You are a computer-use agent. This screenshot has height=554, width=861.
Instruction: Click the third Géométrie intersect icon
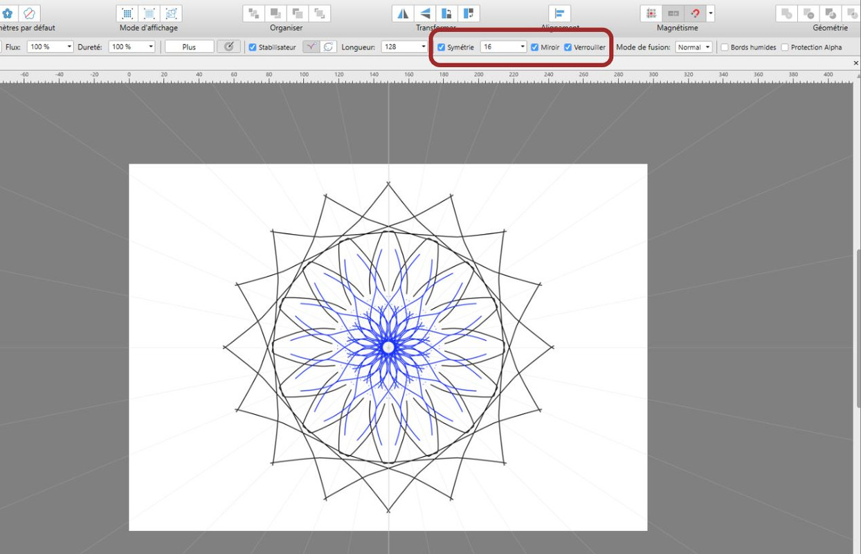pos(830,13)
